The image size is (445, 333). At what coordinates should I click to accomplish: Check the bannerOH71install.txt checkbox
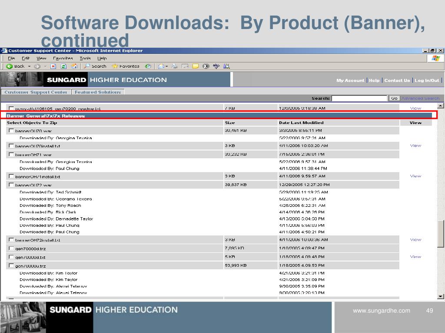point(11,176)
